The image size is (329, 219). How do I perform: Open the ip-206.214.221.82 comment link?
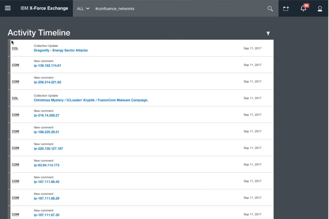click(x=48, y=82)
